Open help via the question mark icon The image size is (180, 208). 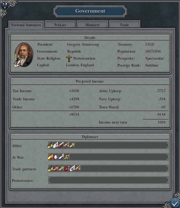(5, 5)
